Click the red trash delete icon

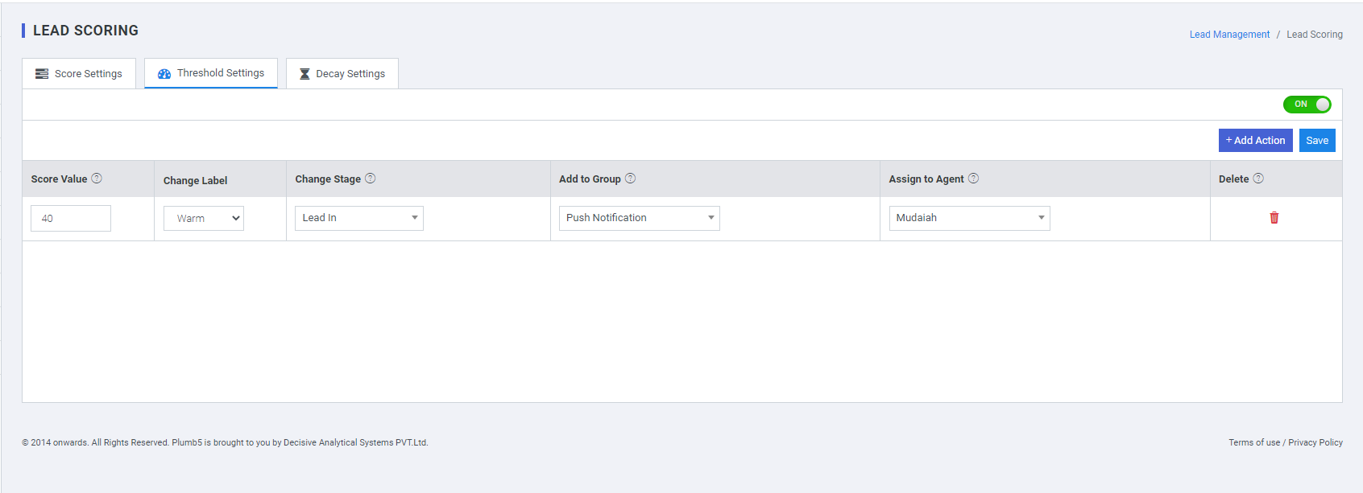[x=1274, y=218]
